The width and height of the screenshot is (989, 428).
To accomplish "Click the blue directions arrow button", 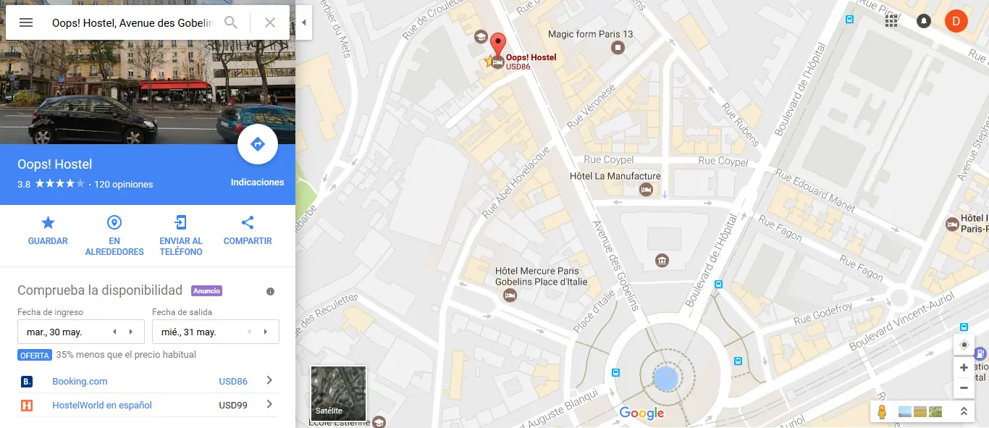I will click(x=258, y=144).
